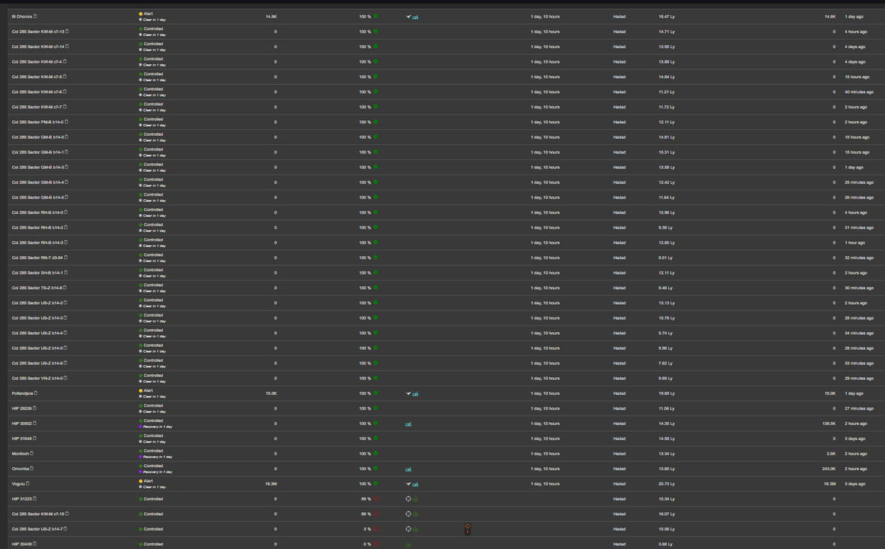Copy name of Col 285 Sector RN-T d3-94
The image size is (885, 549).
point(66,258)
